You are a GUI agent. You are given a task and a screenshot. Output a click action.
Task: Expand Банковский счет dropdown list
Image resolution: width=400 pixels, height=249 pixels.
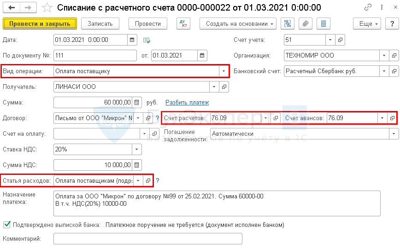[x=384, y=71]
